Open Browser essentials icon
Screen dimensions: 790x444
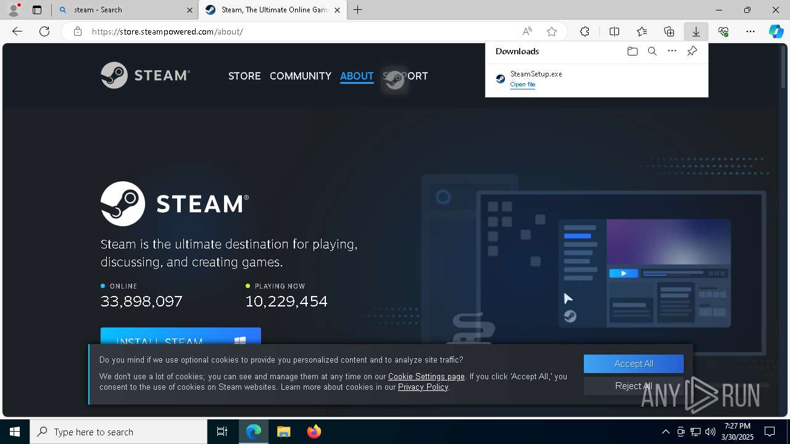click(x=723, y=31)
